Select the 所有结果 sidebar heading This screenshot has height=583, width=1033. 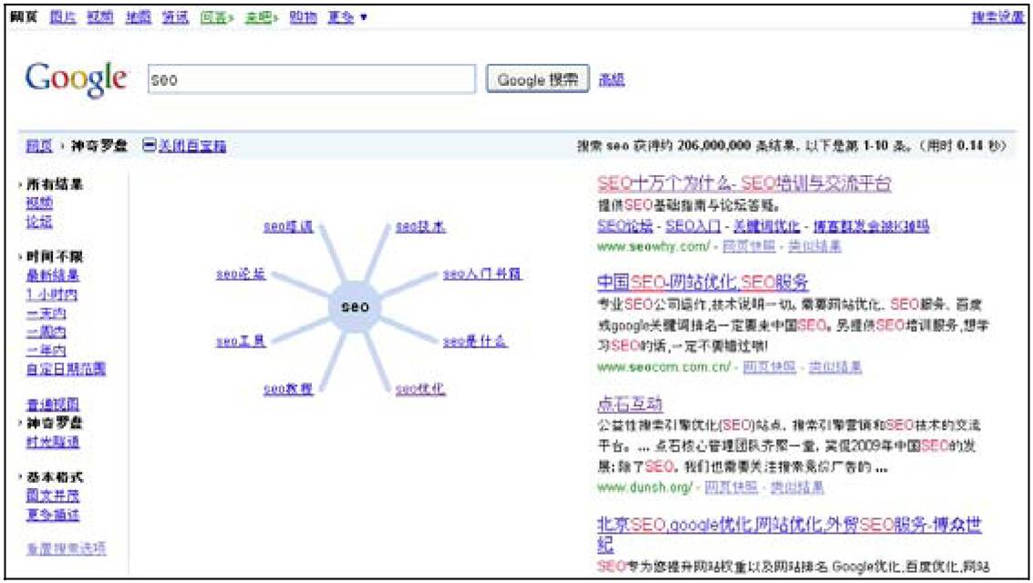click(x=54, y=184)
